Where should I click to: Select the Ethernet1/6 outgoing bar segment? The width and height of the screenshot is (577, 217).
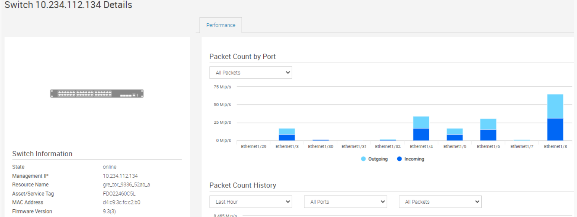click(488, 124)
